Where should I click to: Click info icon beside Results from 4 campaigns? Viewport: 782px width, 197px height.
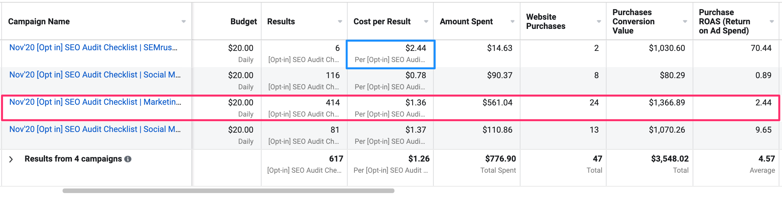[128, 159]
